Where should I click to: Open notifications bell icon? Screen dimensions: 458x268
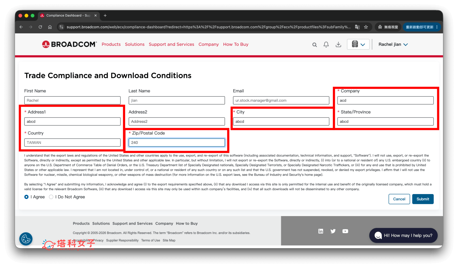click(x=326, y=45)
